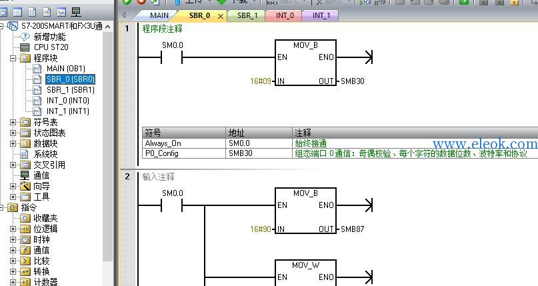Edit SMB30 output operand
The height and width of the screenshot is (286, 538).
[x=353, y=81]
